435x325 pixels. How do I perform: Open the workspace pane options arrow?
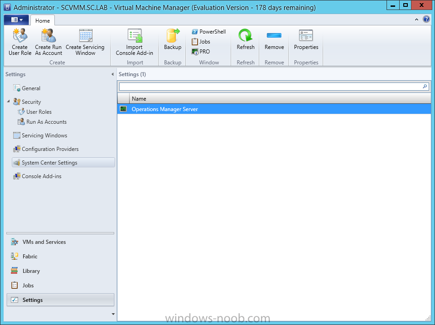coord(113,314)
